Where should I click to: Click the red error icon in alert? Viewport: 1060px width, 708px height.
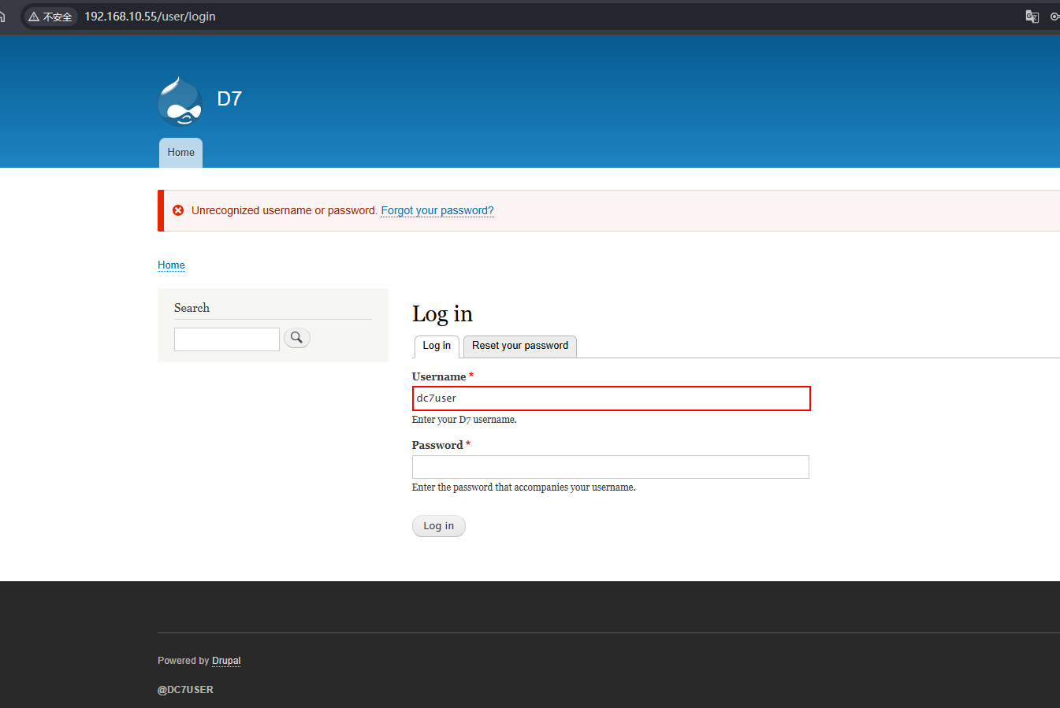(x=178, y=210)
